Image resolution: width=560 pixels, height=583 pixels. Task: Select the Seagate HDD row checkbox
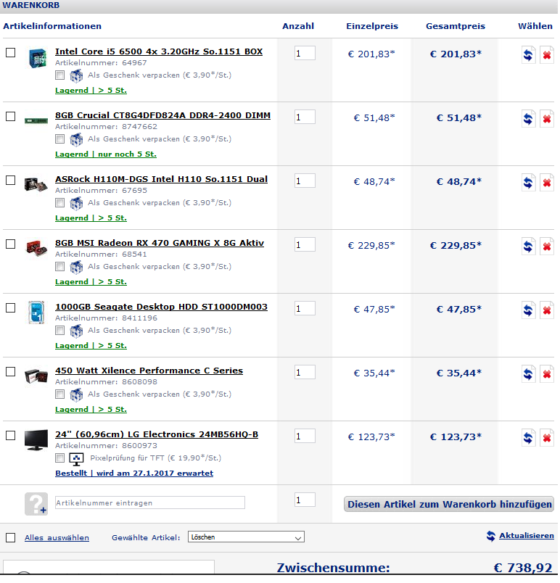point(10,308)
